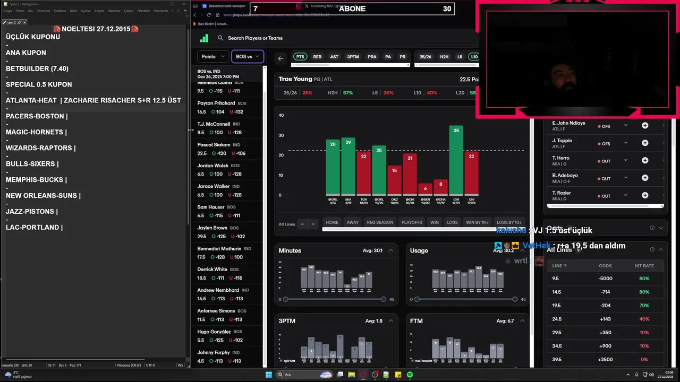Screen dimensions: 680x382
Task: Go back in browser navigation
Action: pyautogui.click(x=194, y=15)
